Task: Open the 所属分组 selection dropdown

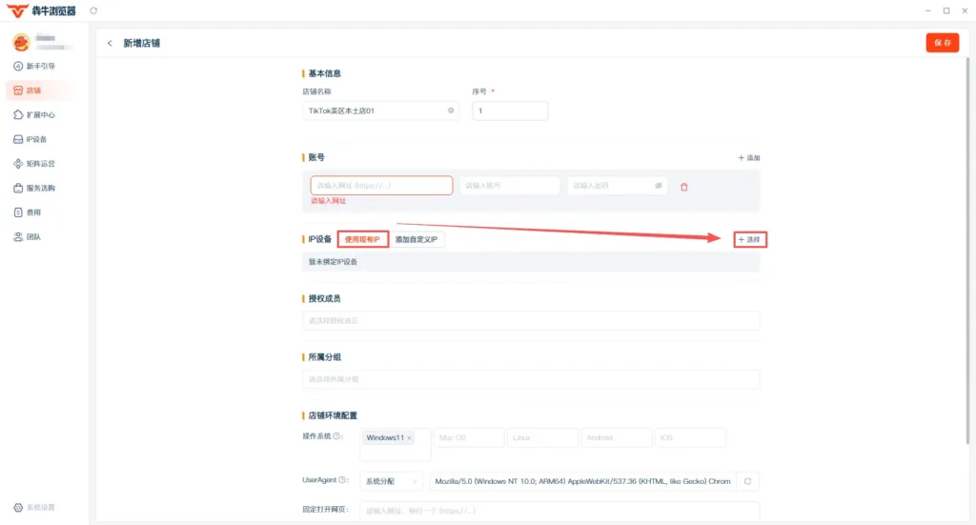Action: point(531,379)
